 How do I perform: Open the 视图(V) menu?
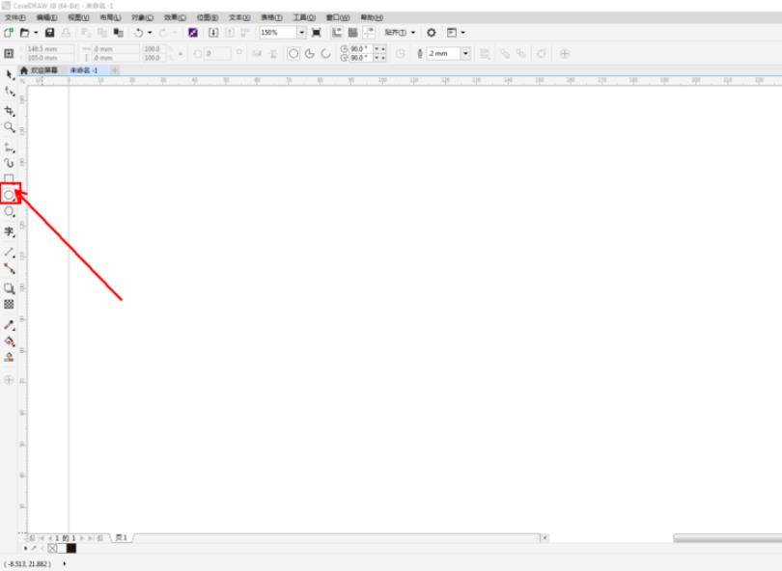[78, 17]
